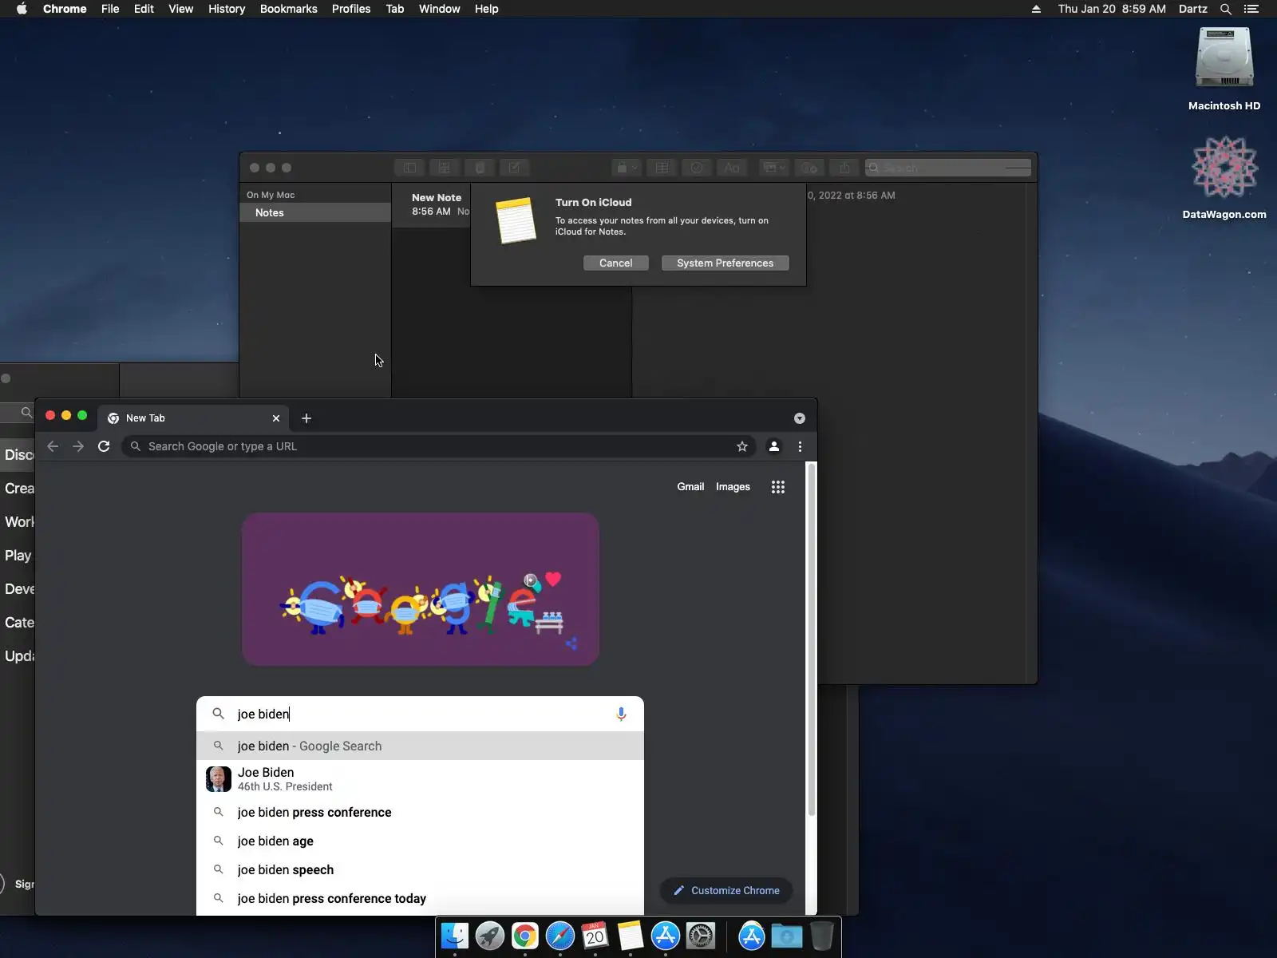Pick the 'joe biden speech' suggestion
This screenshot has height=958, width=1277.
(x=421, y=869)
